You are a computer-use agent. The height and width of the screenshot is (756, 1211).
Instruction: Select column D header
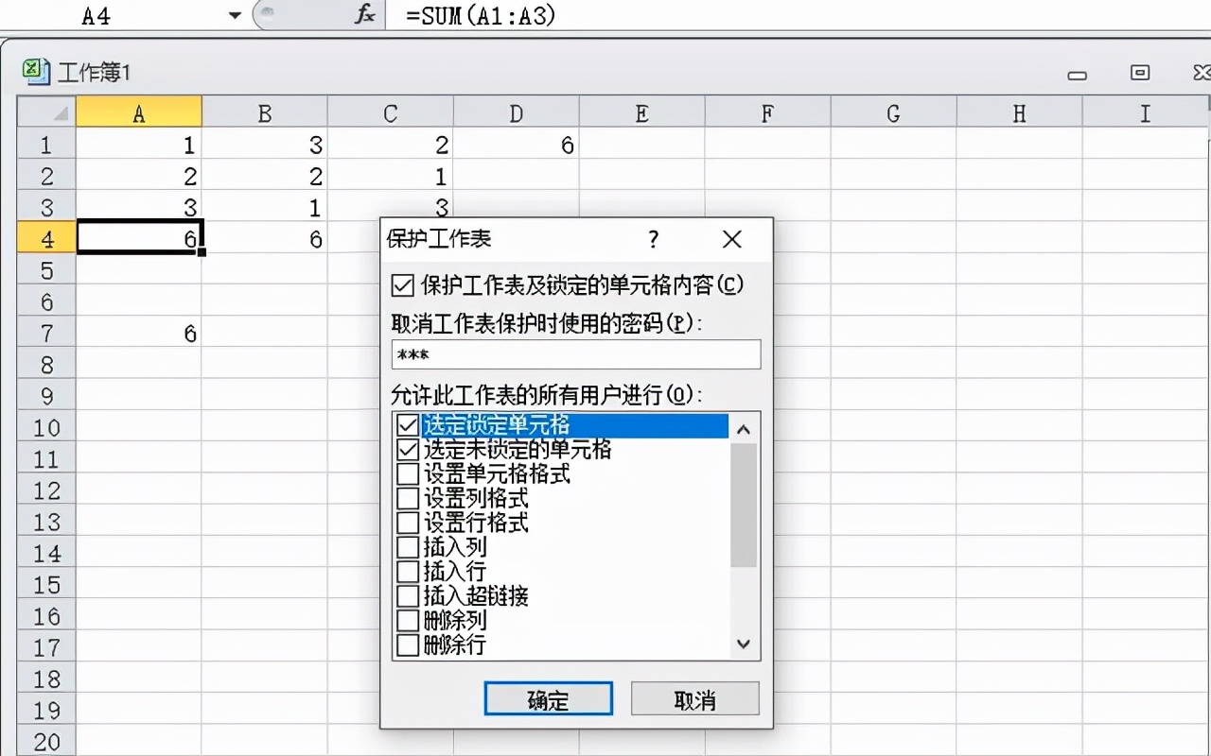(517, 113)
